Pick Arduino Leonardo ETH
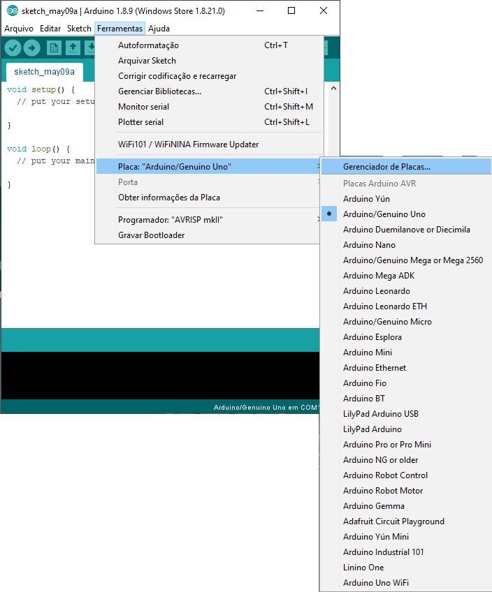This screenshot has height=592, width=492. tap(406, 306)
